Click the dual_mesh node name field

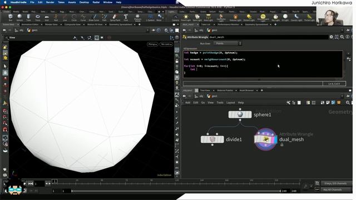coord(268,37)
